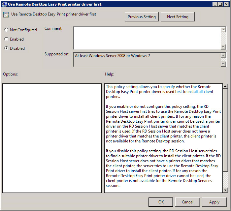Screen dimensions: 231x211
Task: Click the Comment box scroll down arrow
Action: tap(223, 47)
